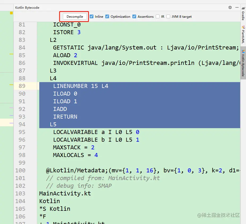
Task: Click line number 89 in the gutter
Action: 22,86
